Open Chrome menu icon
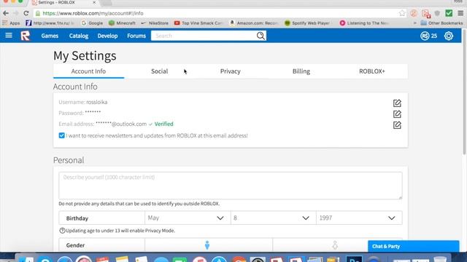 [x=460, y=13]
